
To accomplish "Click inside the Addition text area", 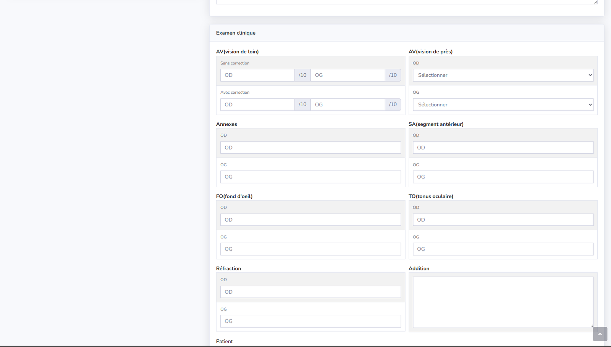I will coord(503,302).
